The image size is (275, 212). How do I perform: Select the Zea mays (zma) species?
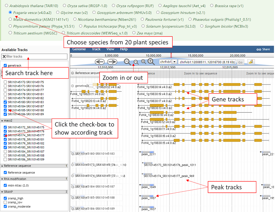point(134,33)
